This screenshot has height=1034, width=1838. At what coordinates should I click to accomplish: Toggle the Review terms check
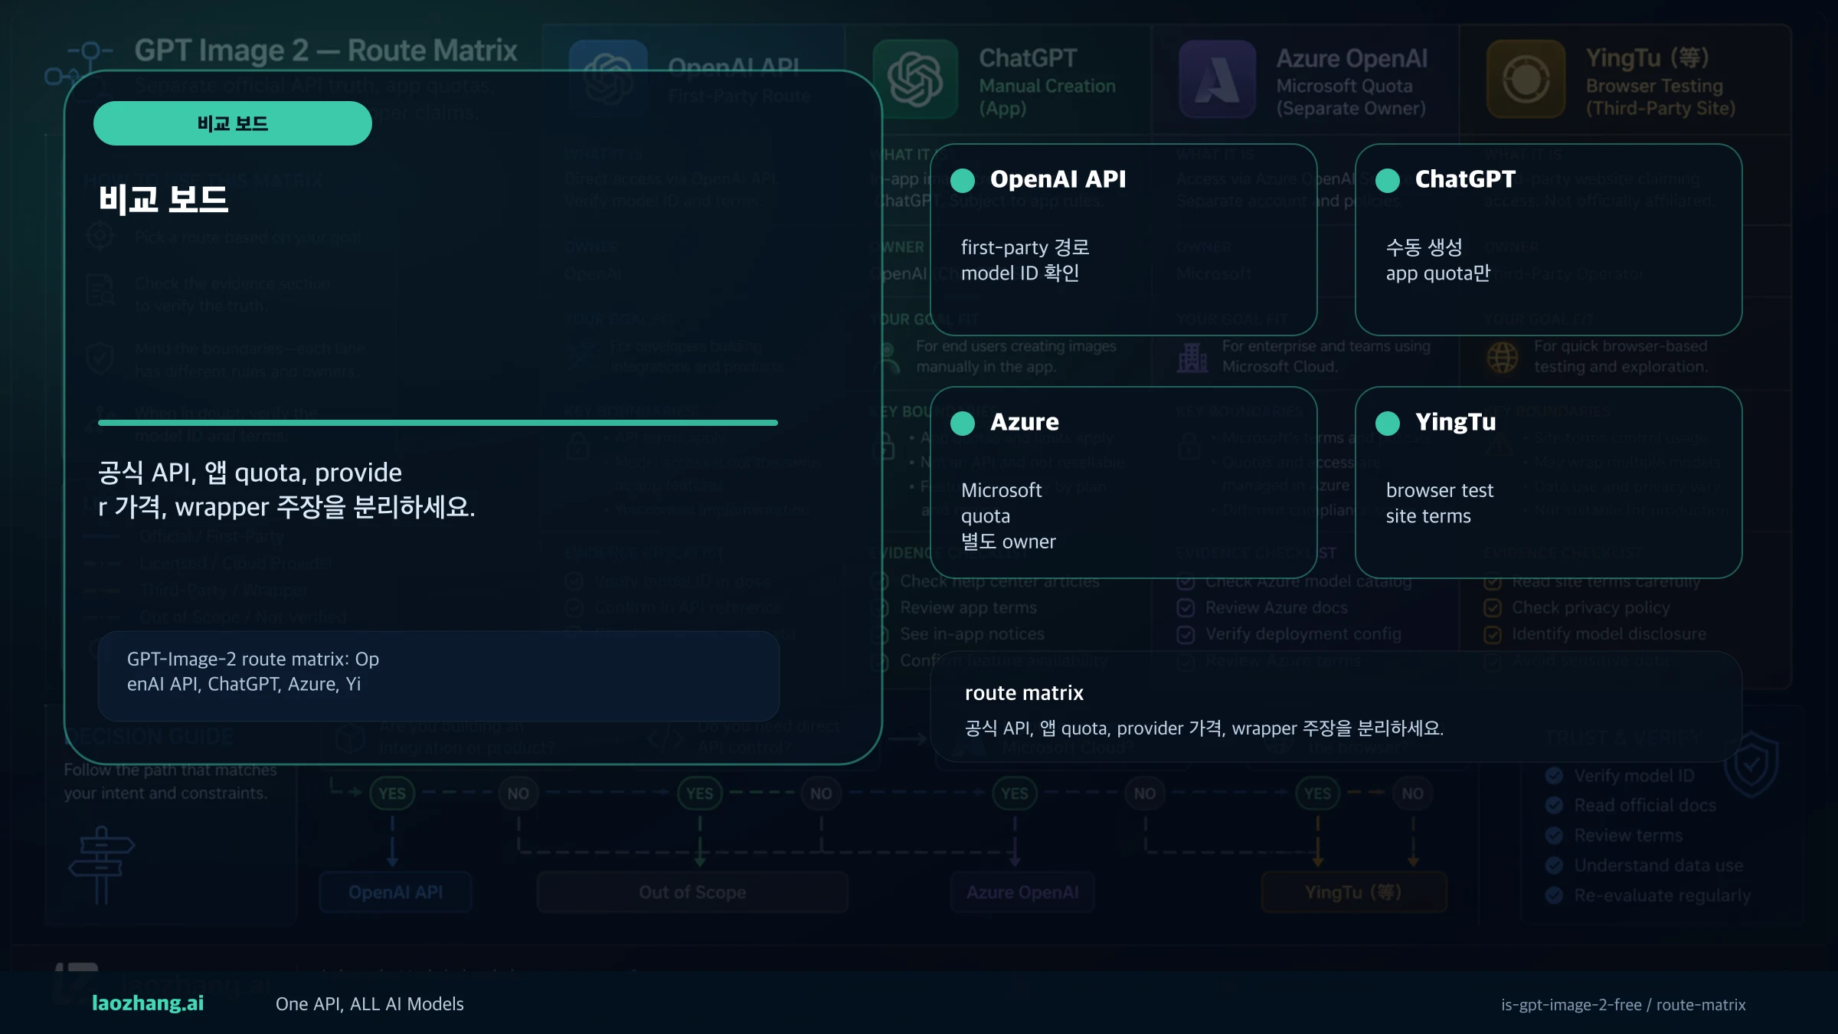click(1554, 836)
